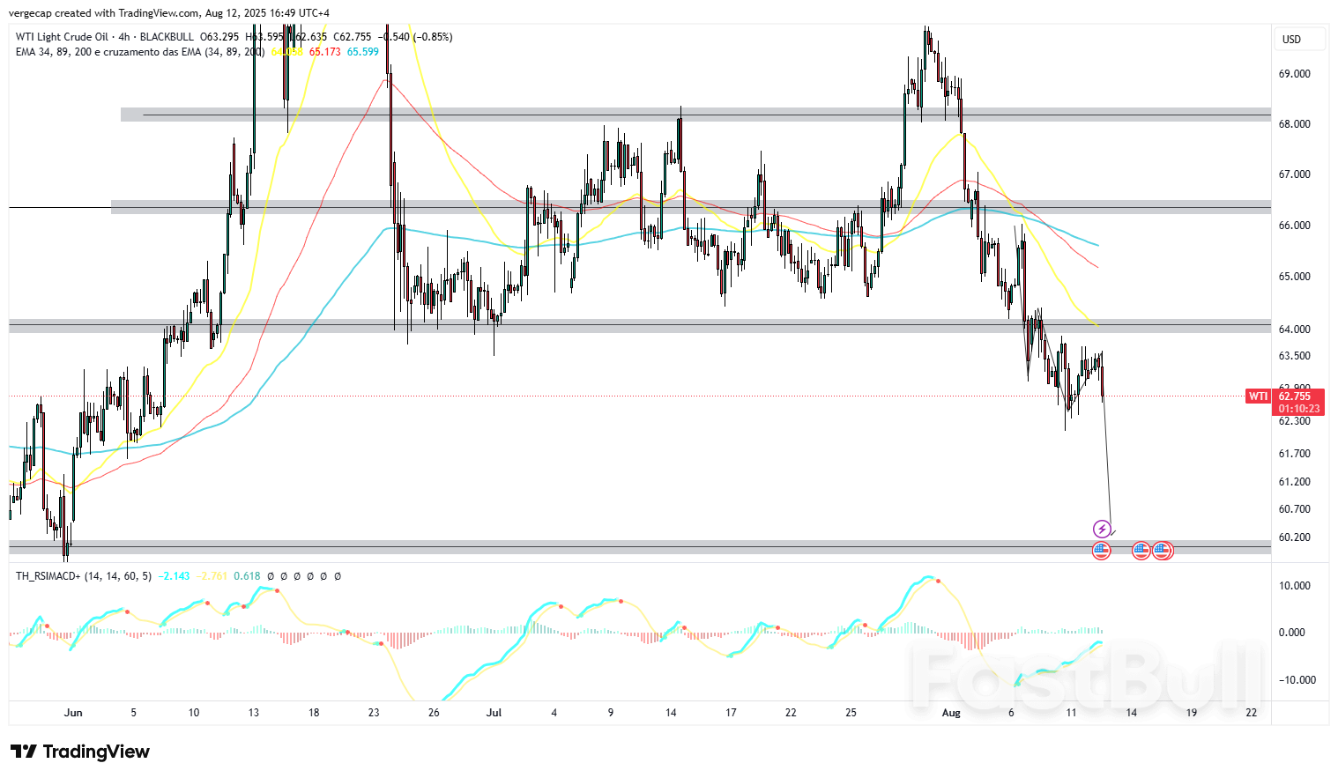Click the 26 date axis label
The image size is (1338, 778).
tap(434, 713)
